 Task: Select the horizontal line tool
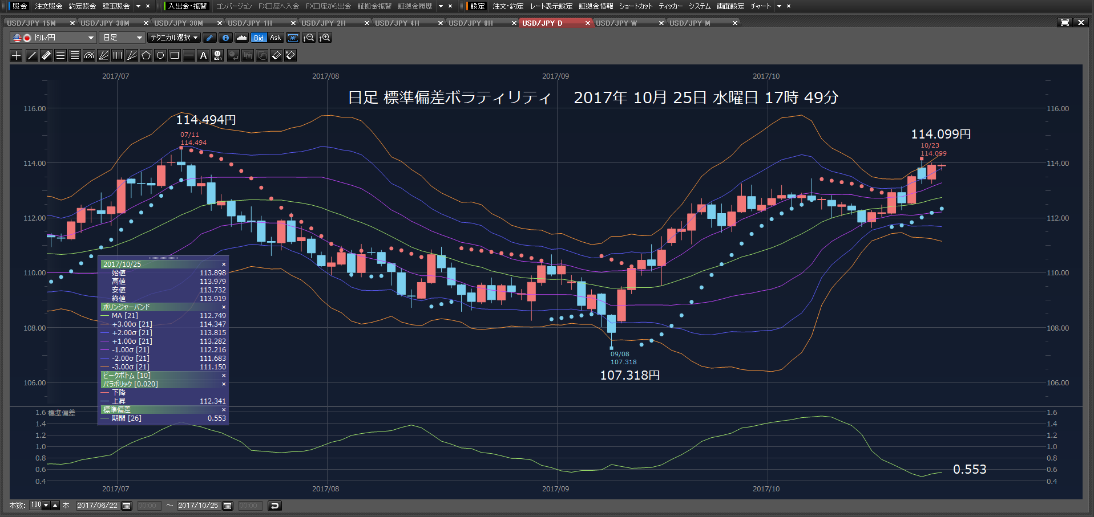(189, 55)
